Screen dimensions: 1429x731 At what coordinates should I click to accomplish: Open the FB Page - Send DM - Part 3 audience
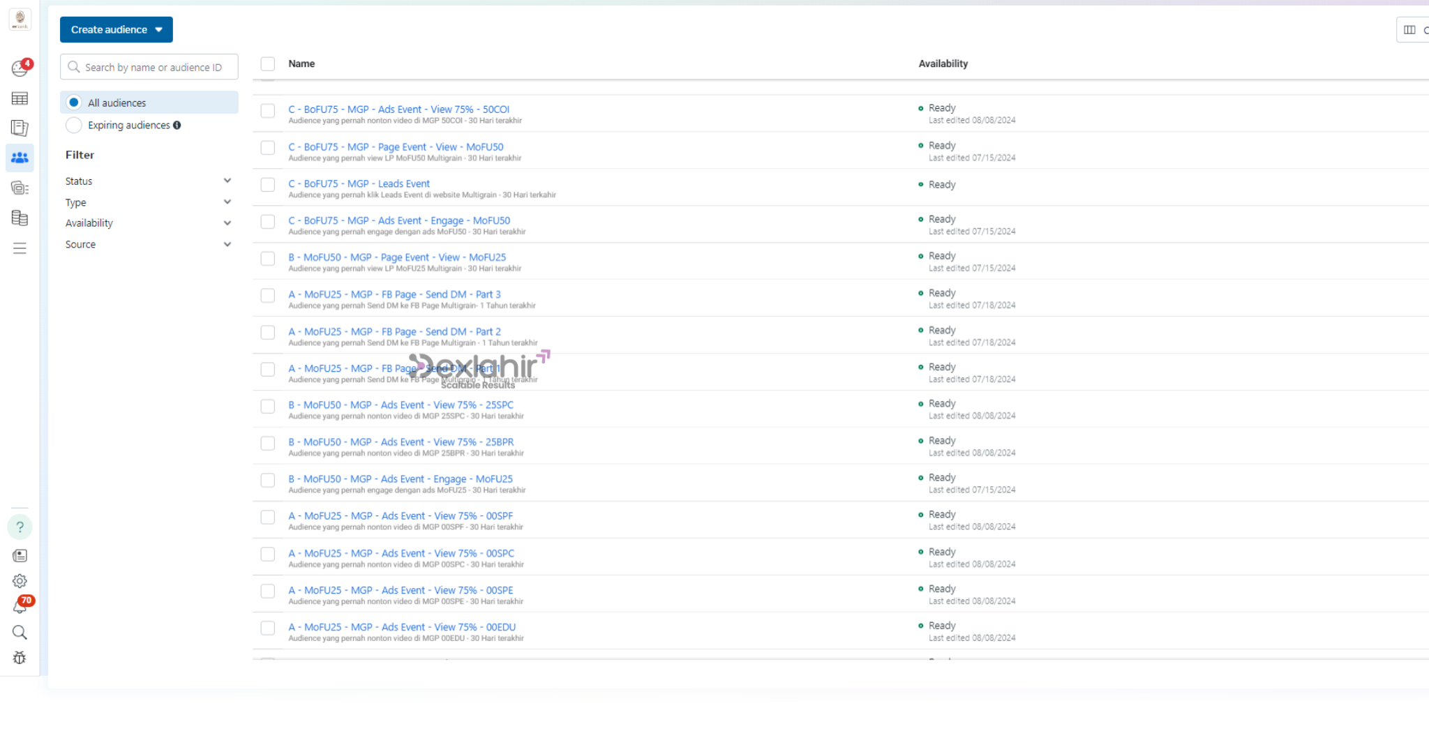pyautogui.click(x=394, y=294)
